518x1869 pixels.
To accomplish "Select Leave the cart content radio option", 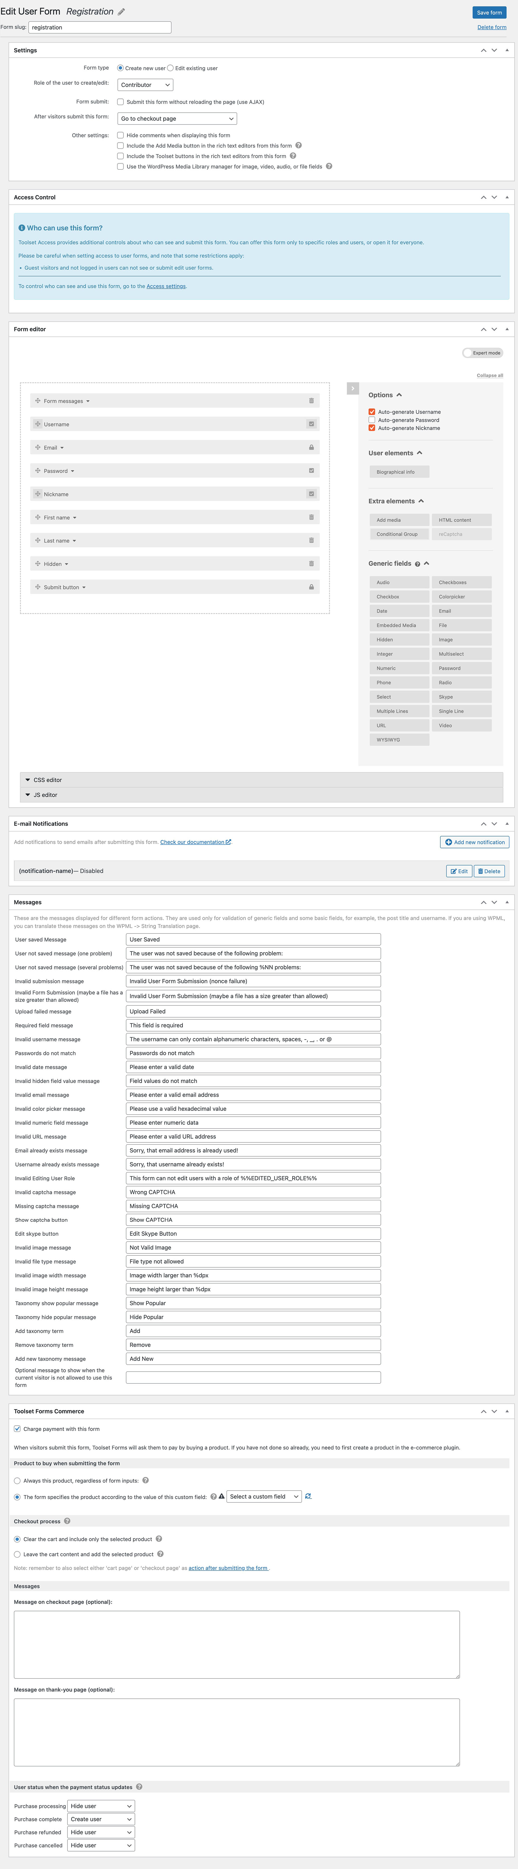I will pos(18,1554).
